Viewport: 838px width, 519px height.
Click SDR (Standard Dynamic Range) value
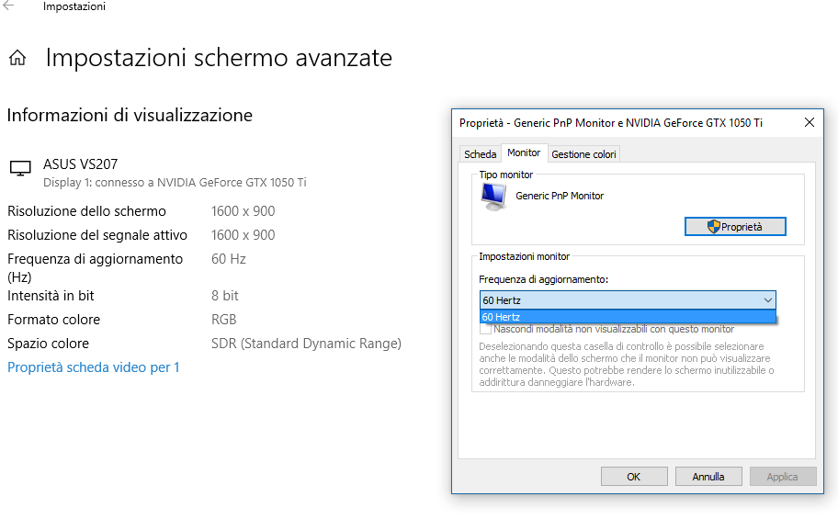(306, 344)
